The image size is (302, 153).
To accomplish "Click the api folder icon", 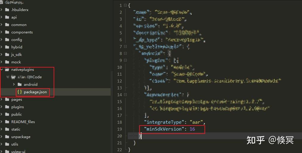I will click(7, 17).
